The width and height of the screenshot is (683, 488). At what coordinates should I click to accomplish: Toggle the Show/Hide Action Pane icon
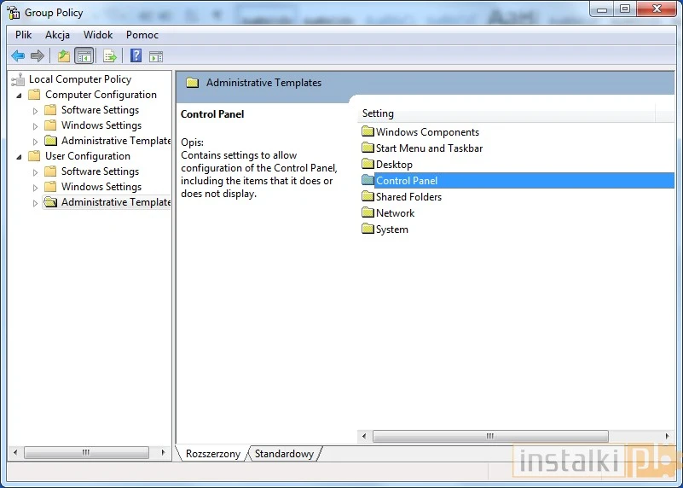(x=156, y=56)
